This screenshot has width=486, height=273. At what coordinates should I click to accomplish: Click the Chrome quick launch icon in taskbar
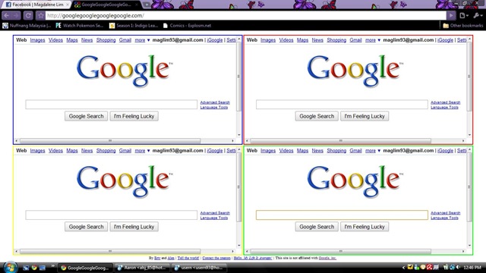click(34, 268)
